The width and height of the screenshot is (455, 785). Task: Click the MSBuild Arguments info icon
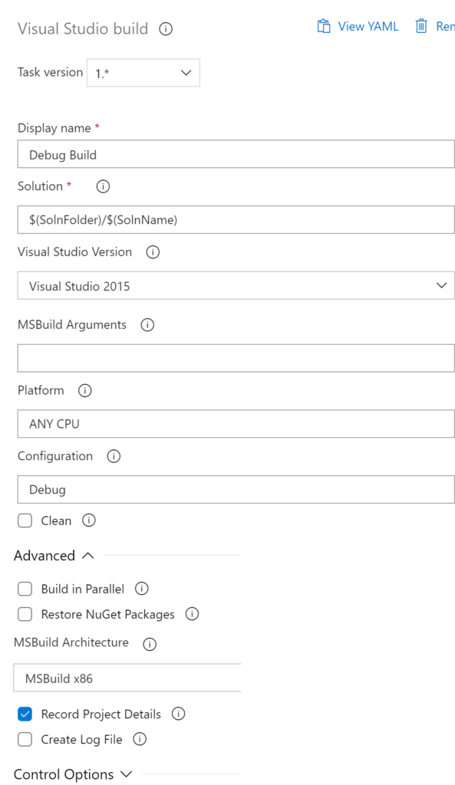click(147, 325)
